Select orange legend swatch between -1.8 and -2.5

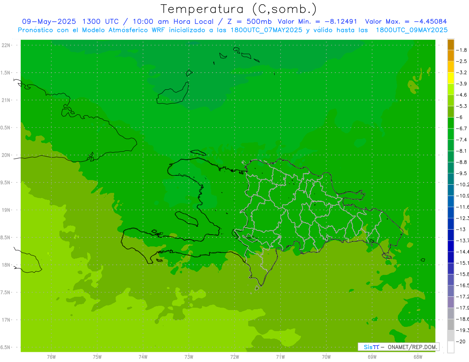tap(451, 55)
